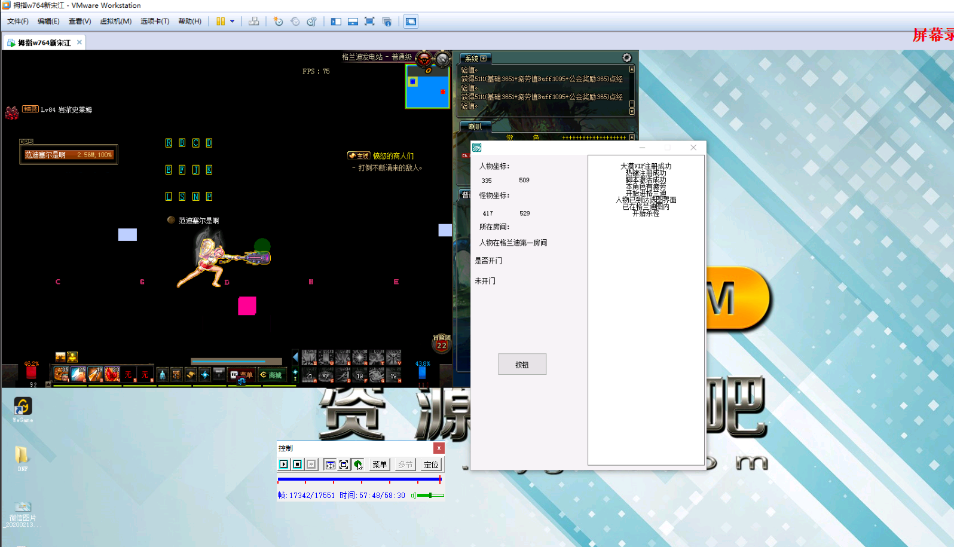Toggle the VMware sidebar library view icon
Image resolution: width=954 pixels, height=547 pixels.
336,22
